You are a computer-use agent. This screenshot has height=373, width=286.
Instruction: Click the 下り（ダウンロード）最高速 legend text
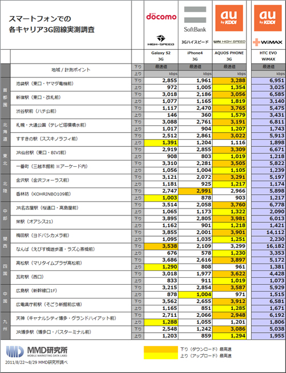tap(206, 349)
